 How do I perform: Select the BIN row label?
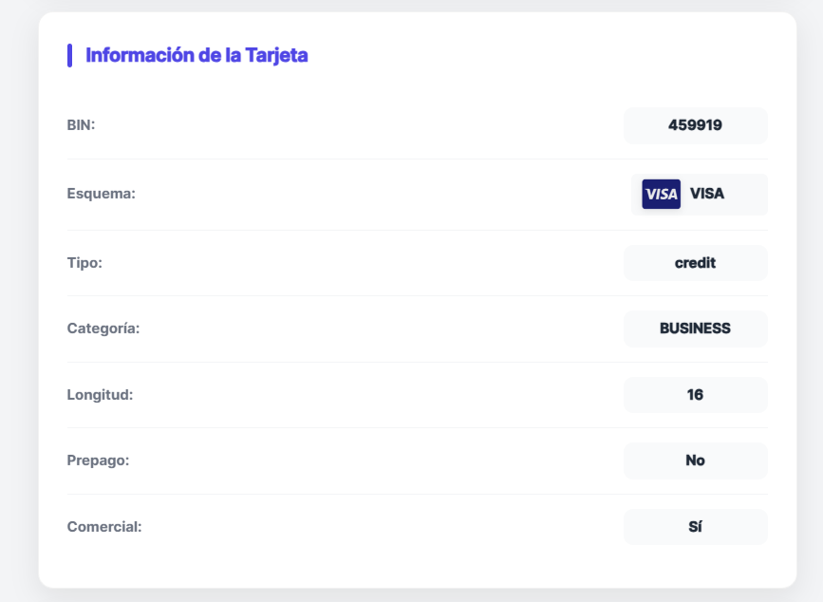(80, 124)
